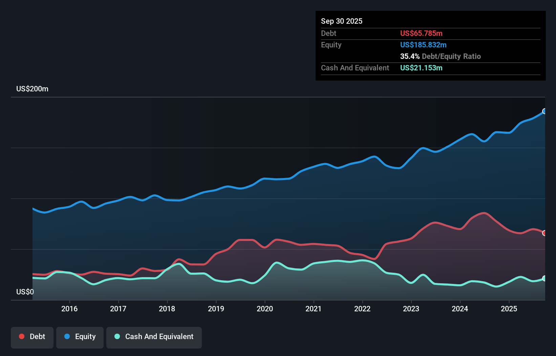Select the blue equity endpoint marker on chart

tap(544, 111)
